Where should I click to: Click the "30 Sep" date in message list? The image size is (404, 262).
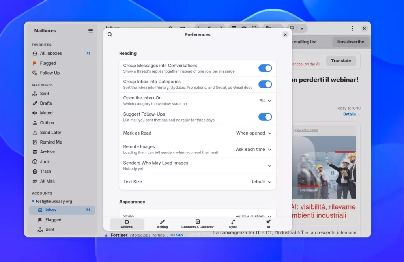pyautogui.click(x=176, y=235)
